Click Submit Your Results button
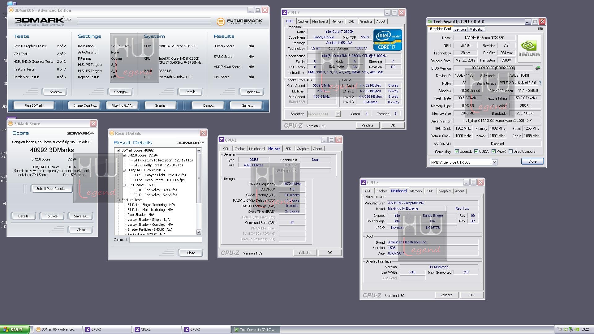 (52, 189)
